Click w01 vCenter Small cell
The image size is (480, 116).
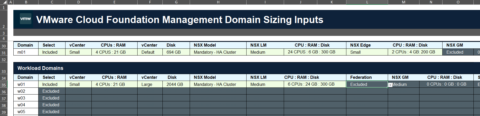coord(79,84)
